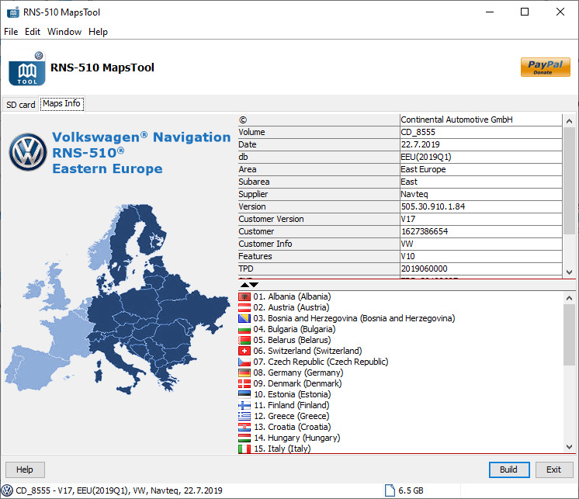Click the 6.5 GB status bar text
579x499 pixels.
(x=411, y=490)
